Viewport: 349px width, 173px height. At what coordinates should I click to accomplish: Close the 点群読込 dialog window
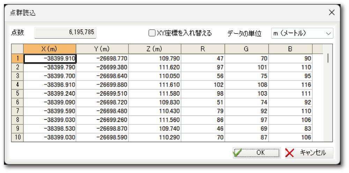(332, 13)
